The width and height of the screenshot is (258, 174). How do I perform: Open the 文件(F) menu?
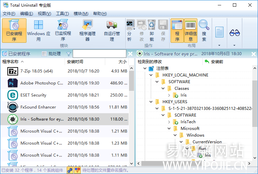click(9, 14)
